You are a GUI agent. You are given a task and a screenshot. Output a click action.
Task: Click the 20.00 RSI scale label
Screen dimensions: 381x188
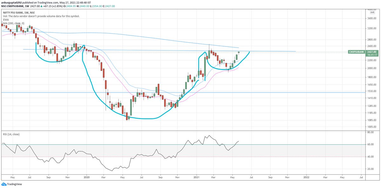371,169
